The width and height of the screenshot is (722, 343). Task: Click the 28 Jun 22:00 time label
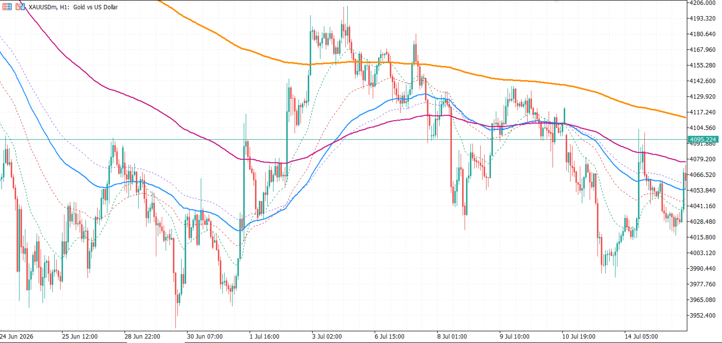[x=142, y=337]
